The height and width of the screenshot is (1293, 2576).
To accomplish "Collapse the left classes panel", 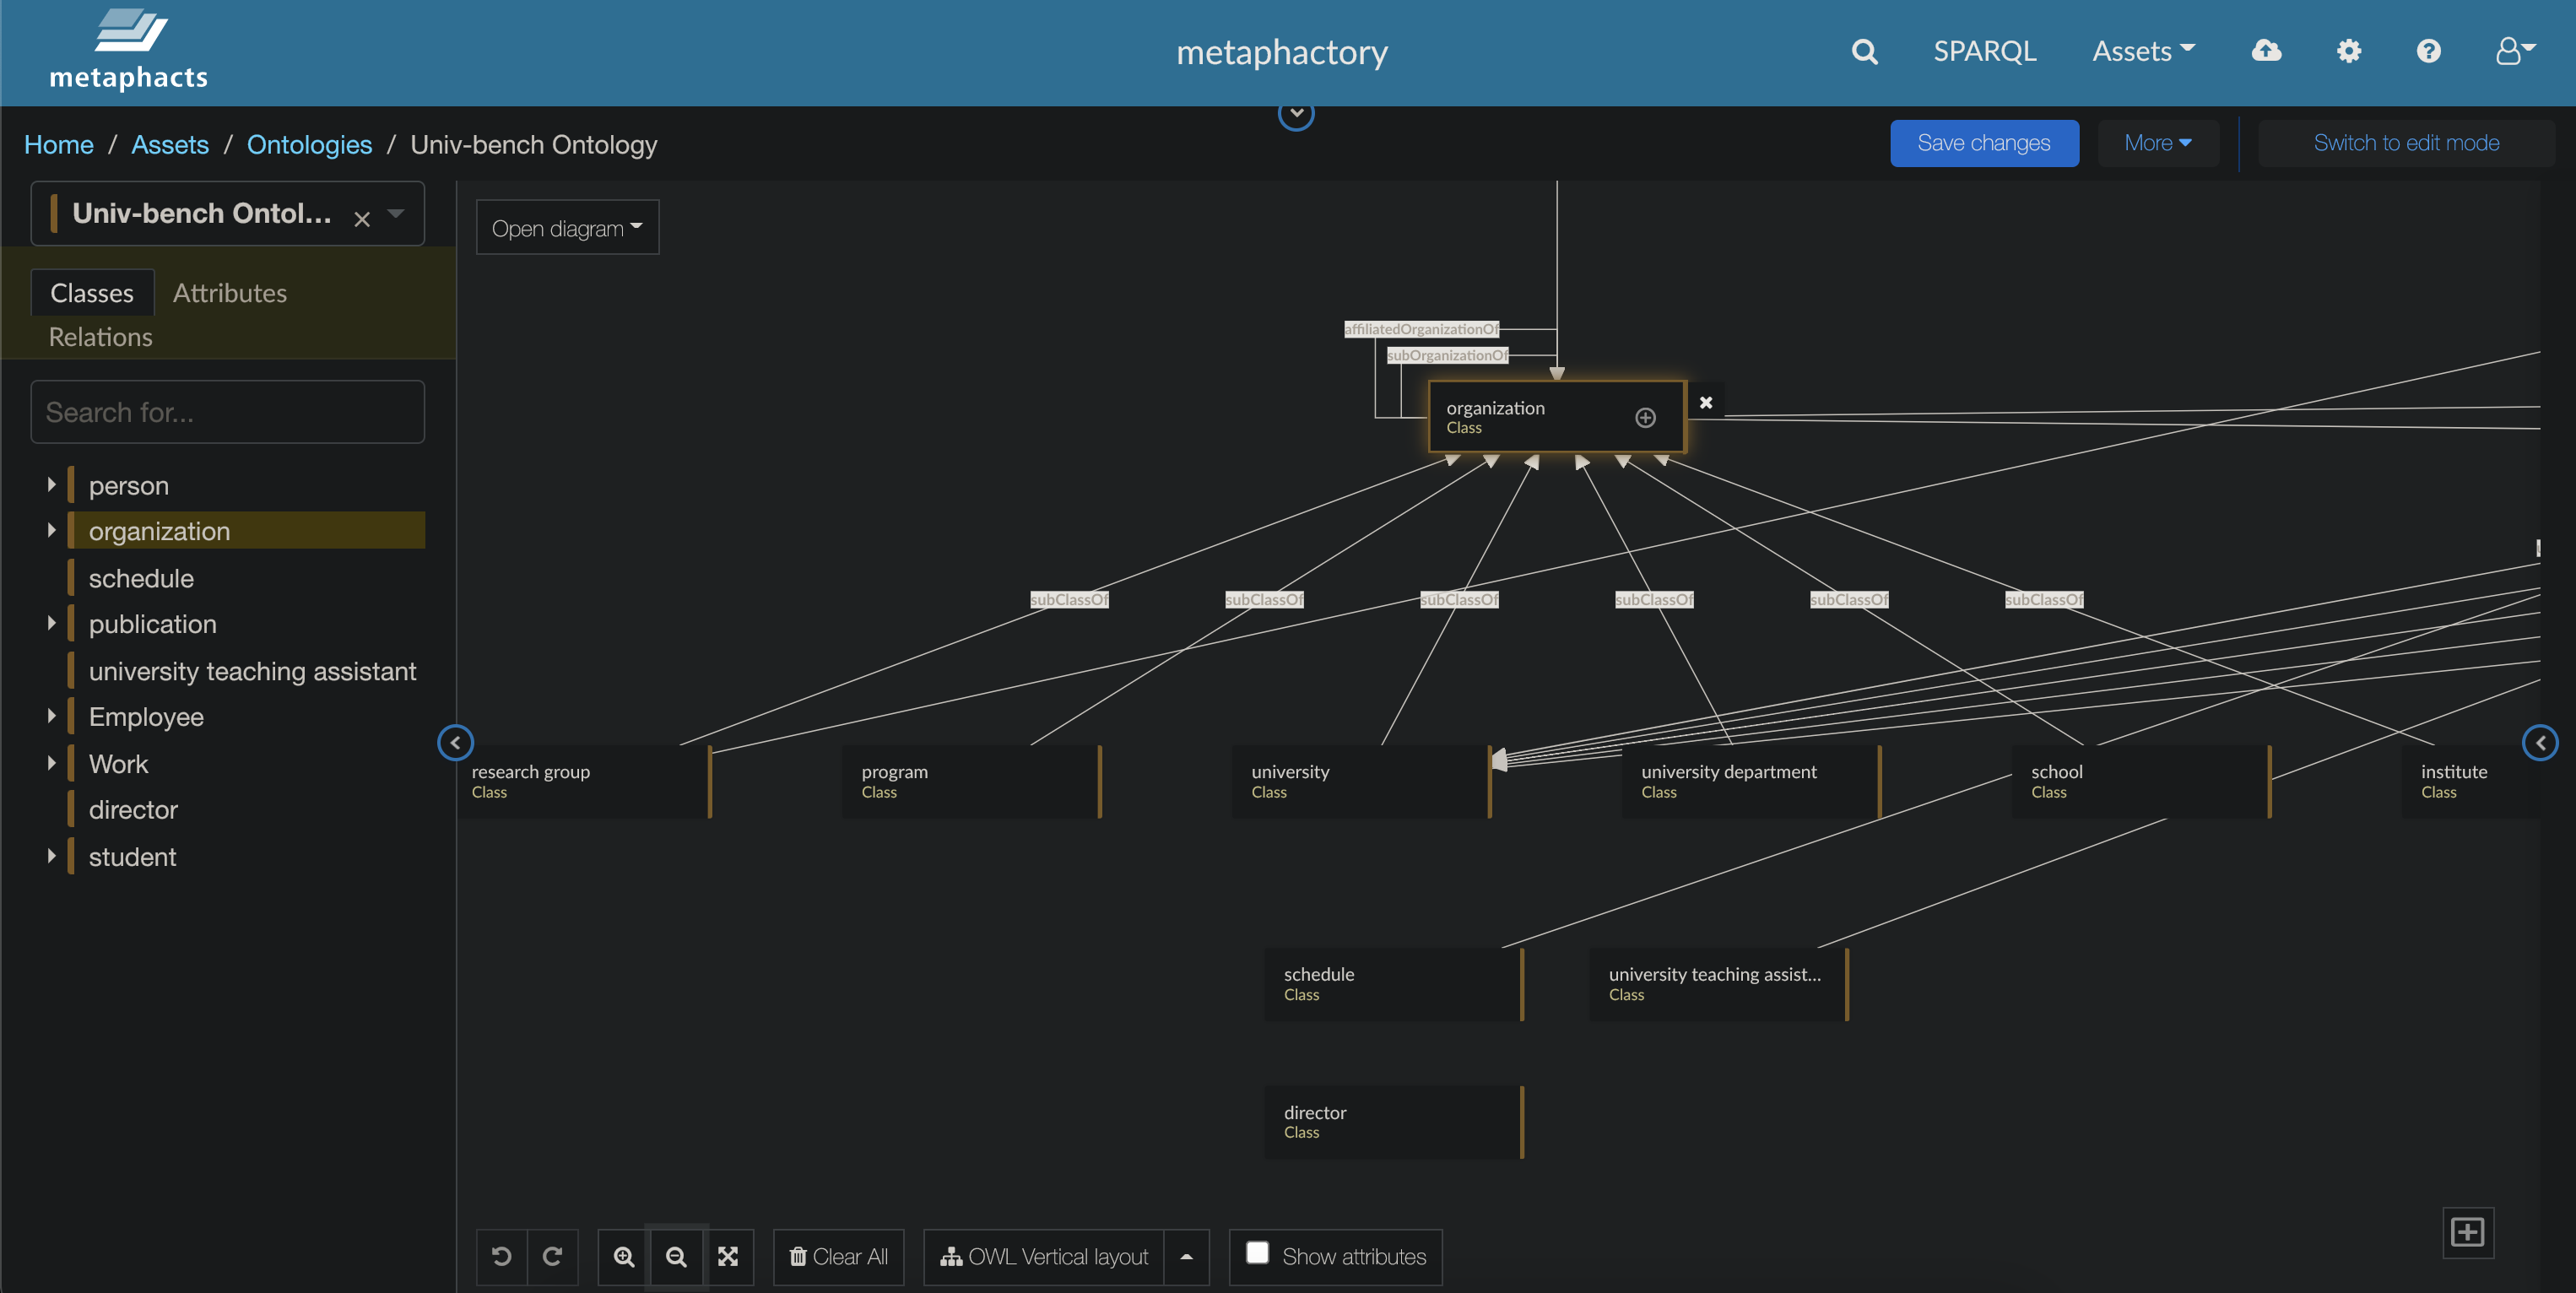I will [455, 742].
